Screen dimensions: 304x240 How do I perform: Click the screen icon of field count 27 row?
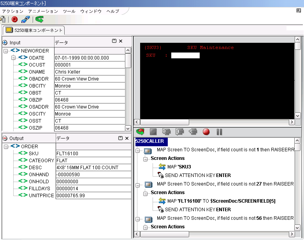[x=148, y=185]
